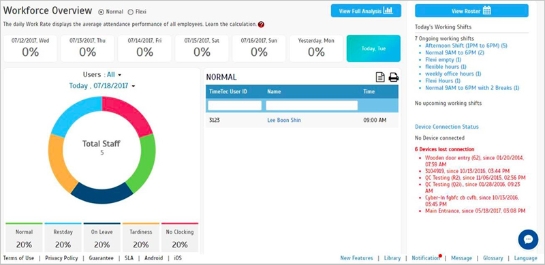
Task: Click the document export icon above NORMAL table
Action: [380, 77]
